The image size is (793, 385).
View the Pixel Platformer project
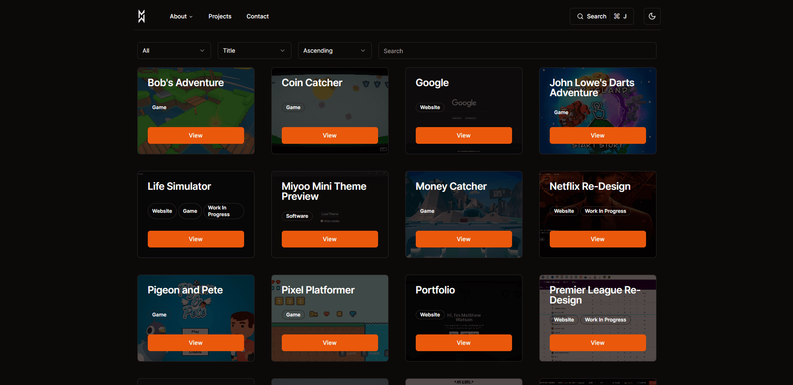(330, 343)
